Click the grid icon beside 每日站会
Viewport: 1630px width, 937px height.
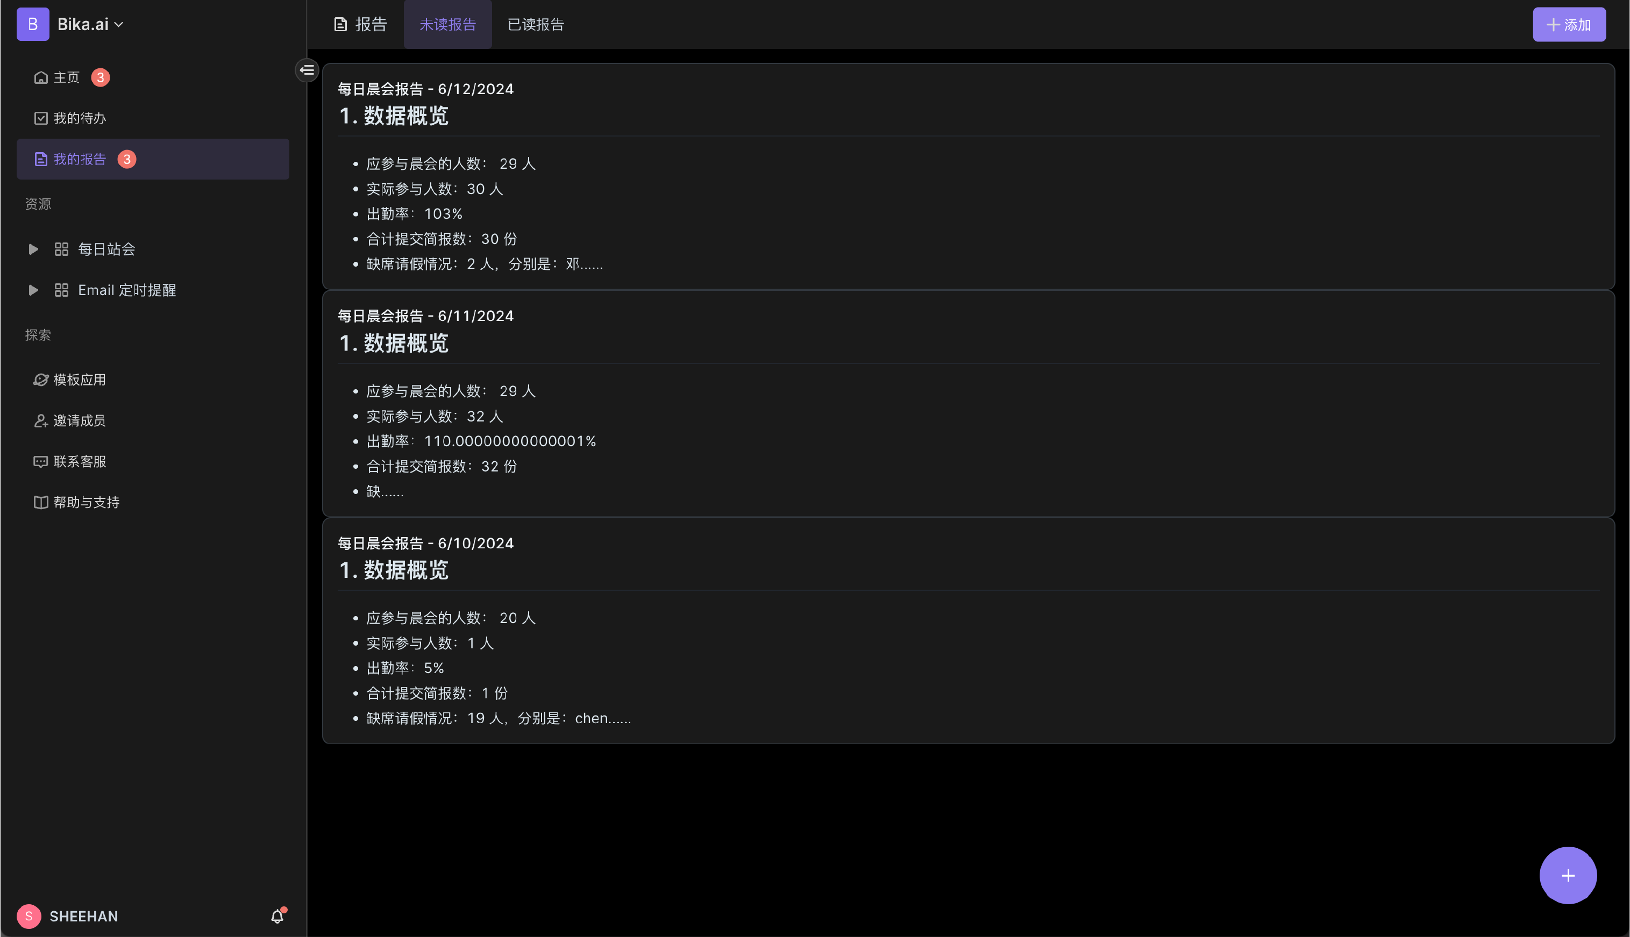coord(61,249)
